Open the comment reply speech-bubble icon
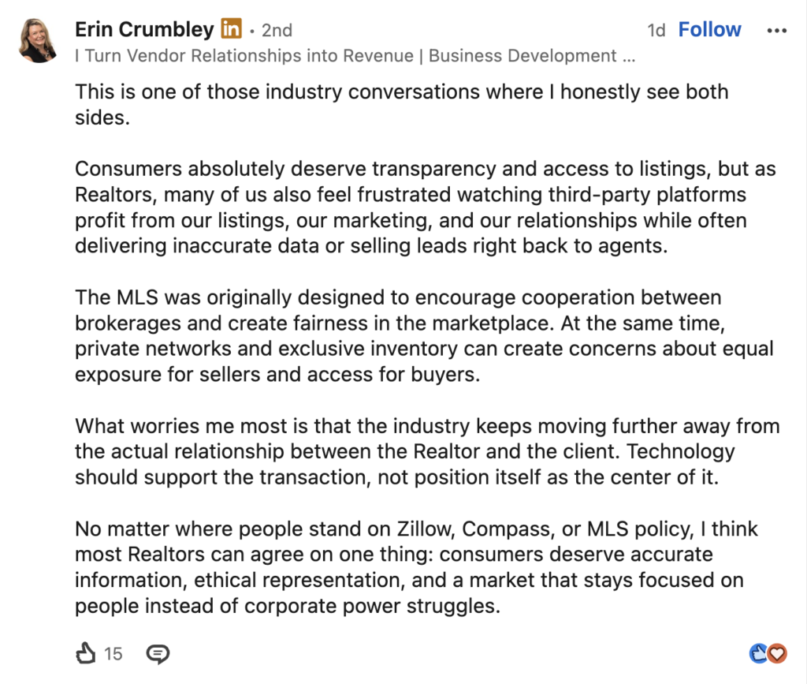This screenshot has height=684, width=807. pos(158,653)
